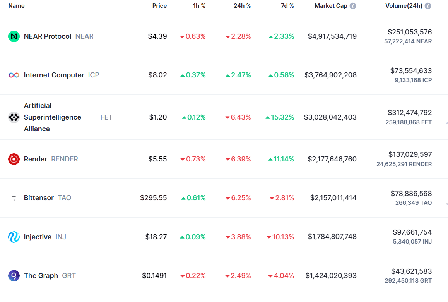The height and width of the screenshot is (302, 448).
Task: Sort the table by Price header
Action: [159, 6]
